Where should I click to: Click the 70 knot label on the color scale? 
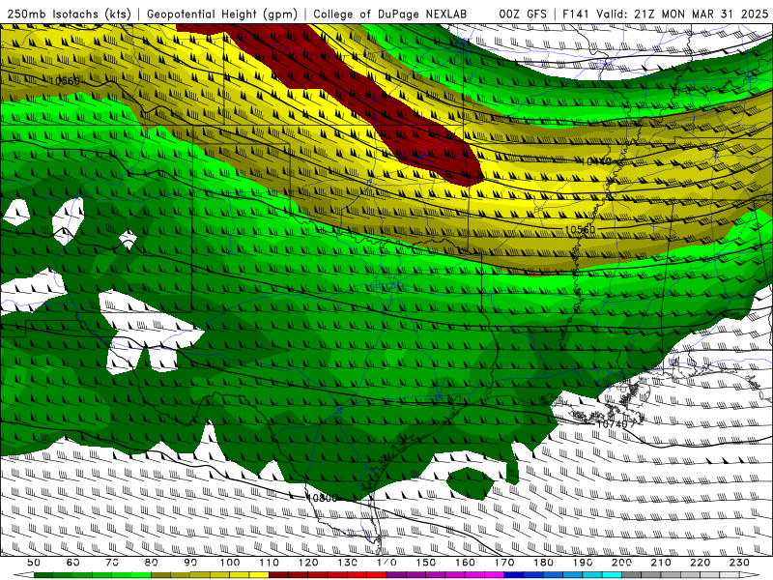tap(112, 563)
